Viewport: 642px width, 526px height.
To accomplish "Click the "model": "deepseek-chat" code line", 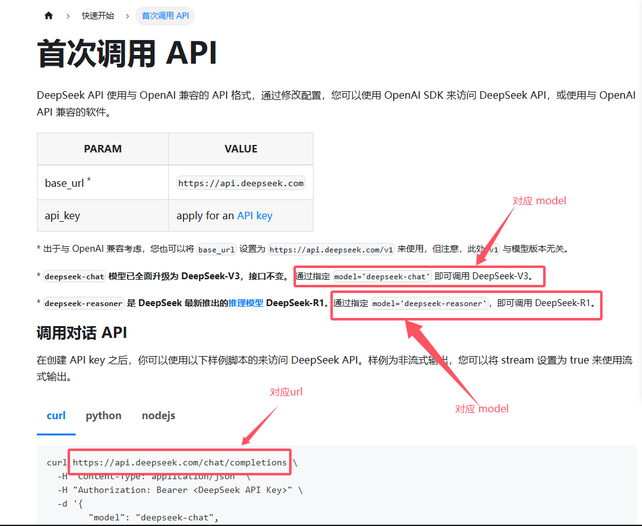I will [153, 517].
